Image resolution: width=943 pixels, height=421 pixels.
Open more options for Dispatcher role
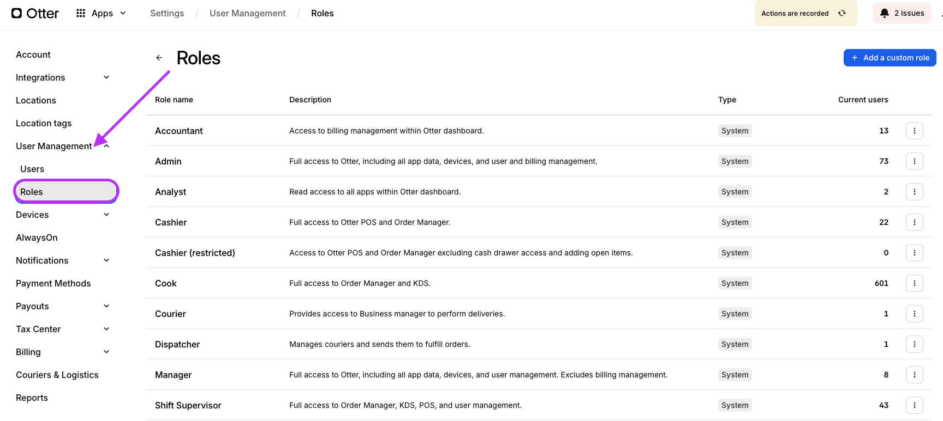(x=915, y=344)
